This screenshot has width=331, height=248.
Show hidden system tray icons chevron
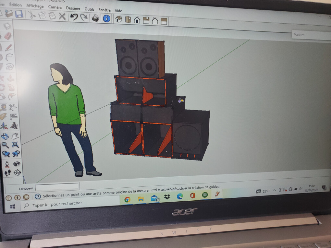coord(275,190)
